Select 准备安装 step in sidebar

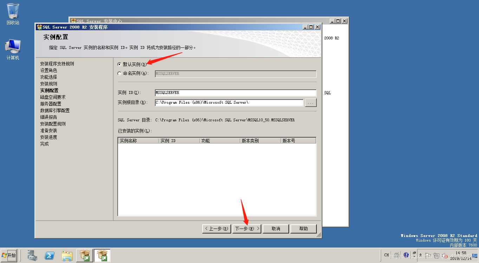pos(48,130)
